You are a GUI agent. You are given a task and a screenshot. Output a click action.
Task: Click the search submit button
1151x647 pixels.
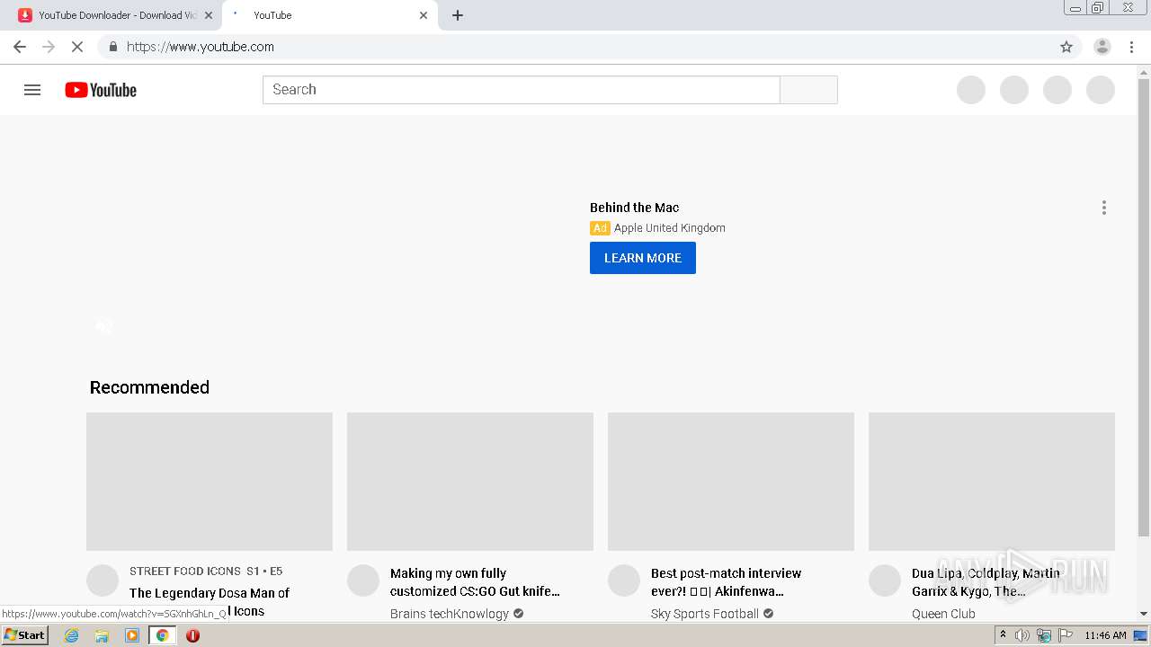pyautogui.click(x=808, y=90)
